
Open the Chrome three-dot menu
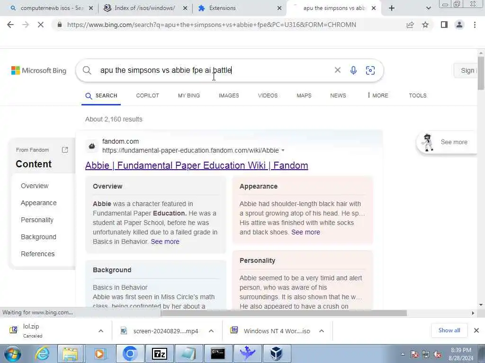[x=475, y=25]
